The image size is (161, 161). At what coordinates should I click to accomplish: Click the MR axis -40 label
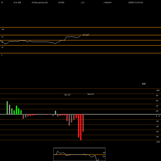tap(157, 127)
